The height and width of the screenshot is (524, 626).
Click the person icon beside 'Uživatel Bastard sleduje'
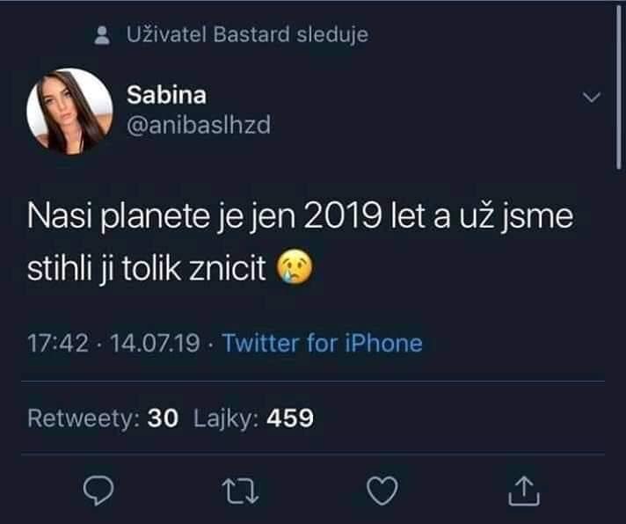click(102, 35)
